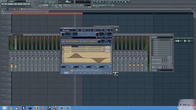The width and height of the screenshot is (196, 110).
Task: Open the mixer output routing dropdown
Action: (x=165, y=70)
